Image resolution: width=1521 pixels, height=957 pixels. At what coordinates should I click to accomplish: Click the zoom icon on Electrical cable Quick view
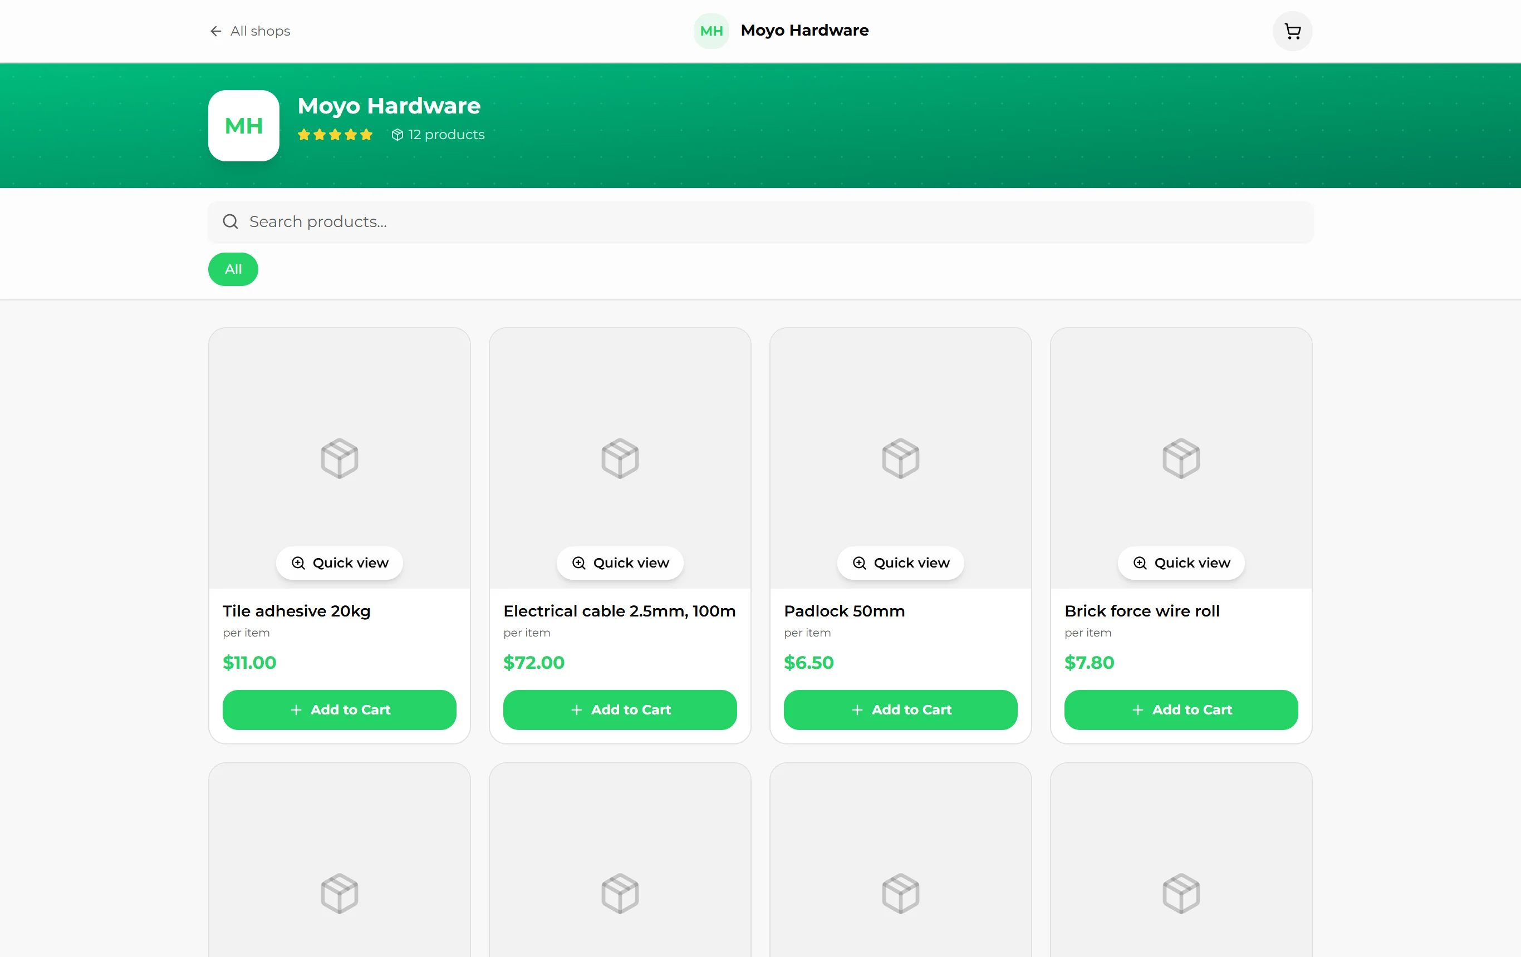coord(578,563)
